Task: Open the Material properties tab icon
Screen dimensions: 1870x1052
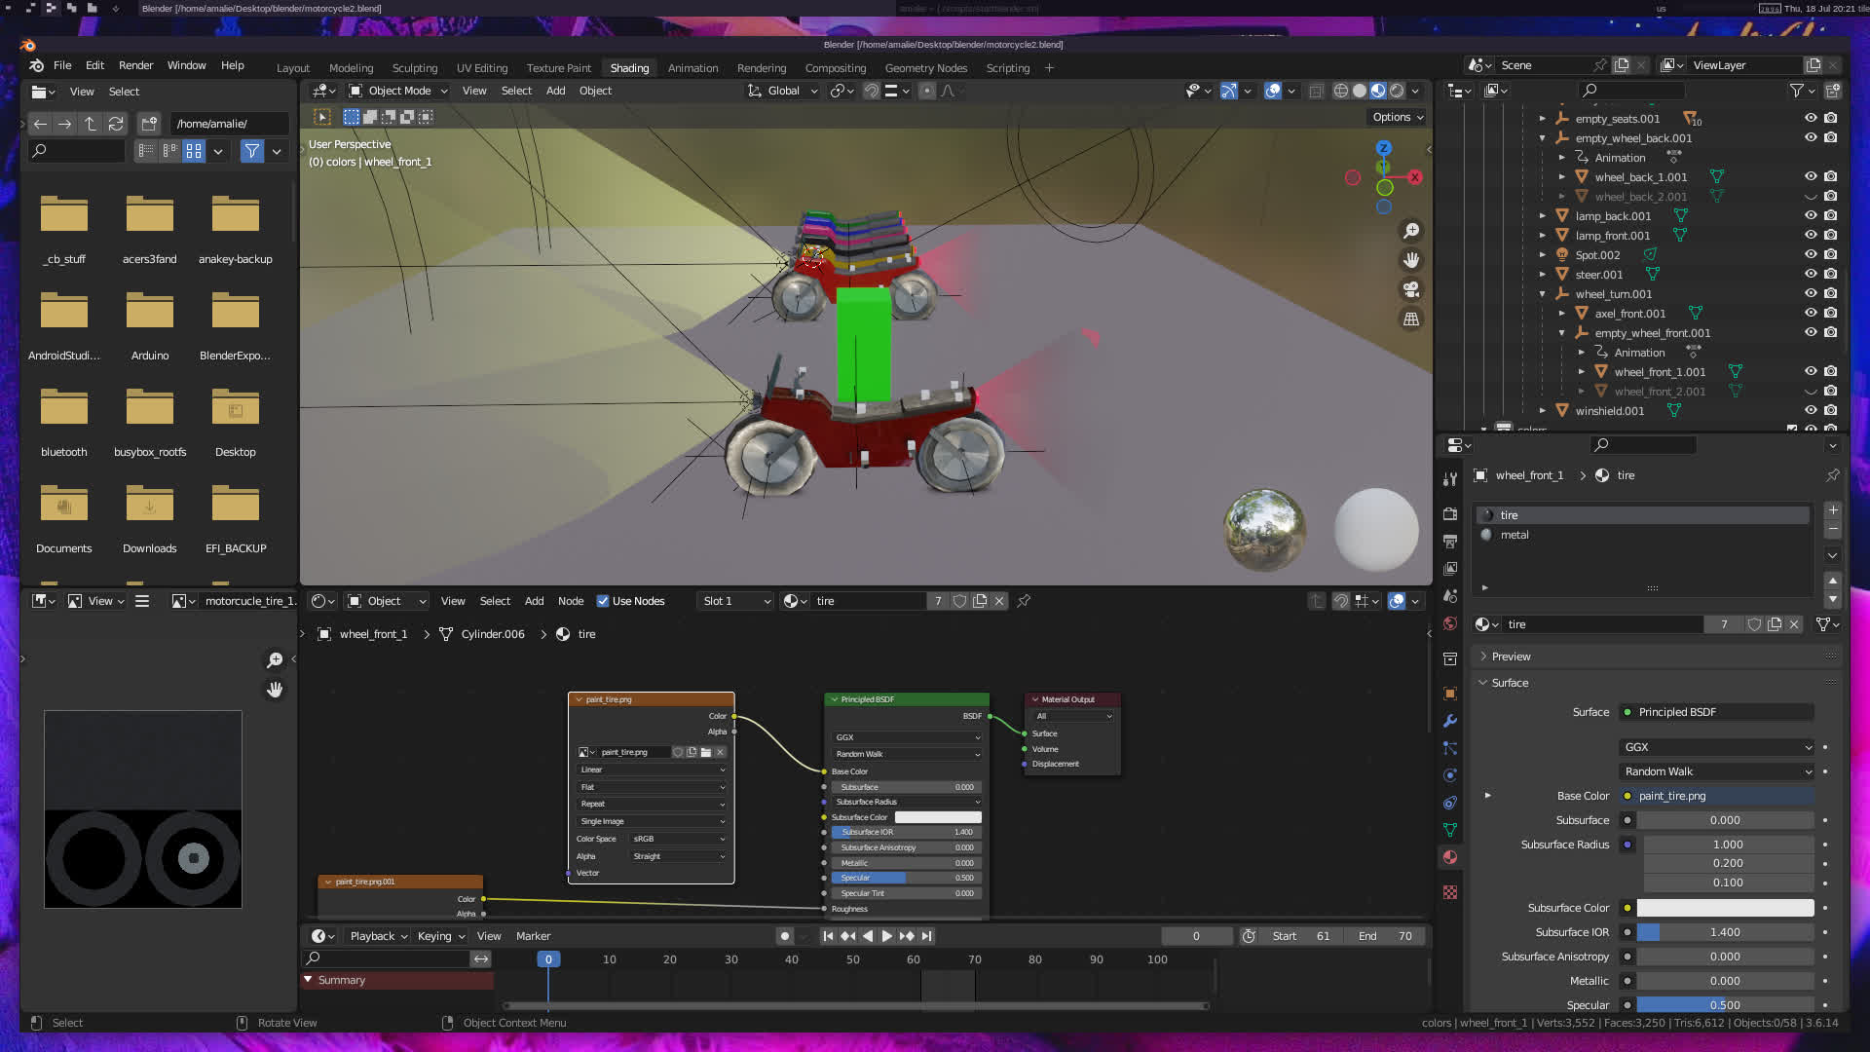Action: pyautogui.click(x=1450, y=857)
